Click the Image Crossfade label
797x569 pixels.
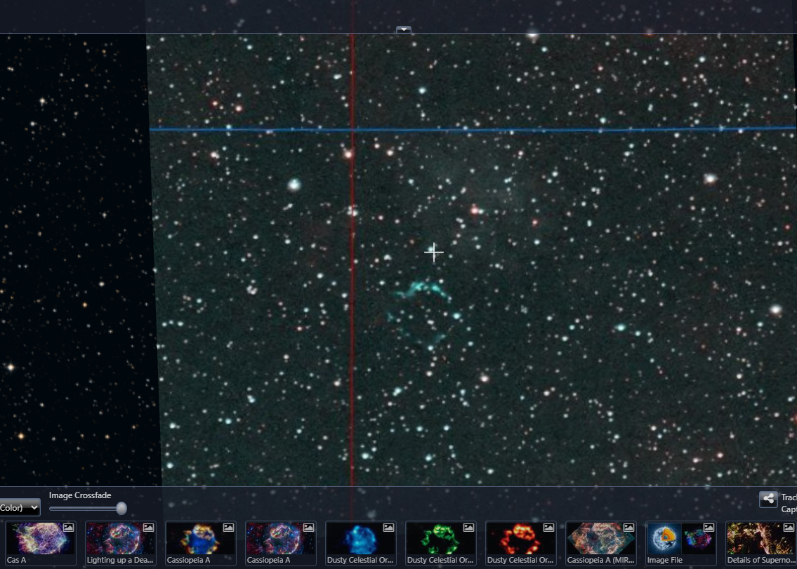pos(80,495)
